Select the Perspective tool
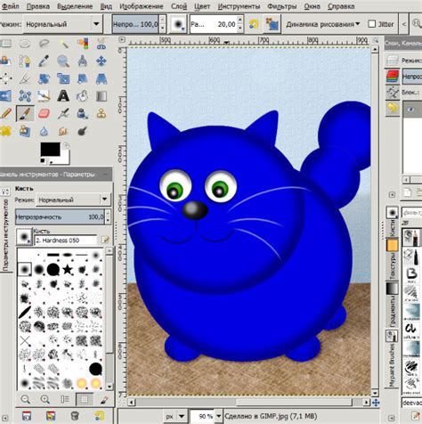The height and width of the screenshot is (424, 422). [x=101, y=78]
